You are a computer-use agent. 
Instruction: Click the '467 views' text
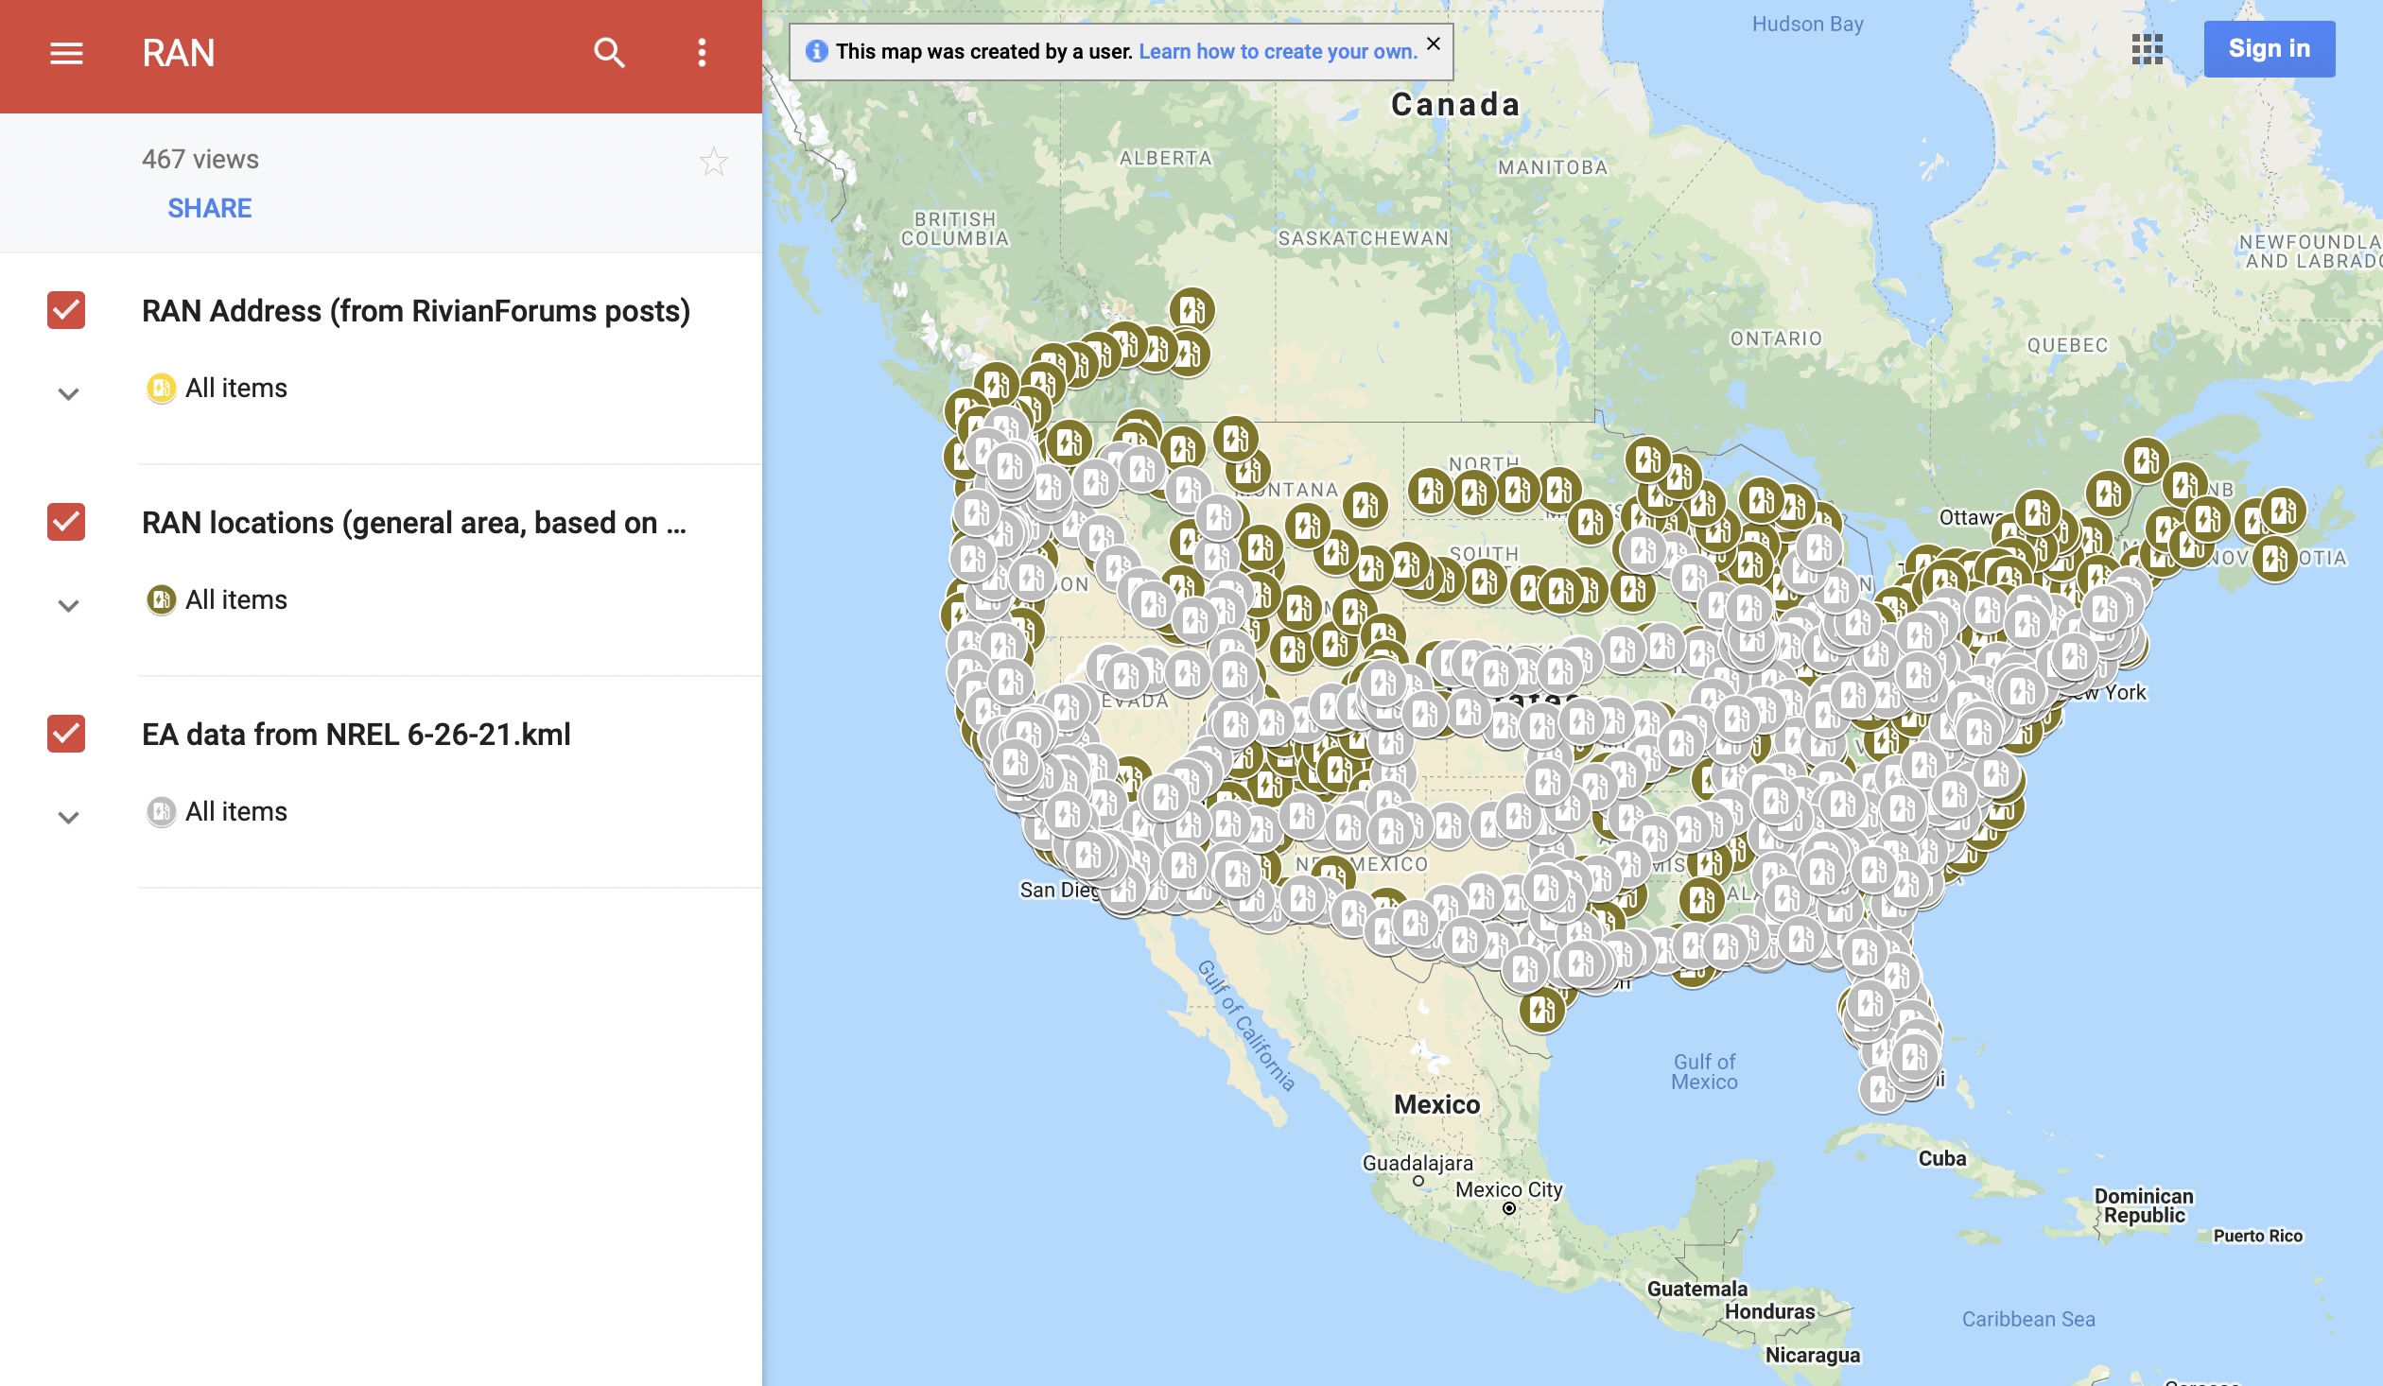[200, 159]
